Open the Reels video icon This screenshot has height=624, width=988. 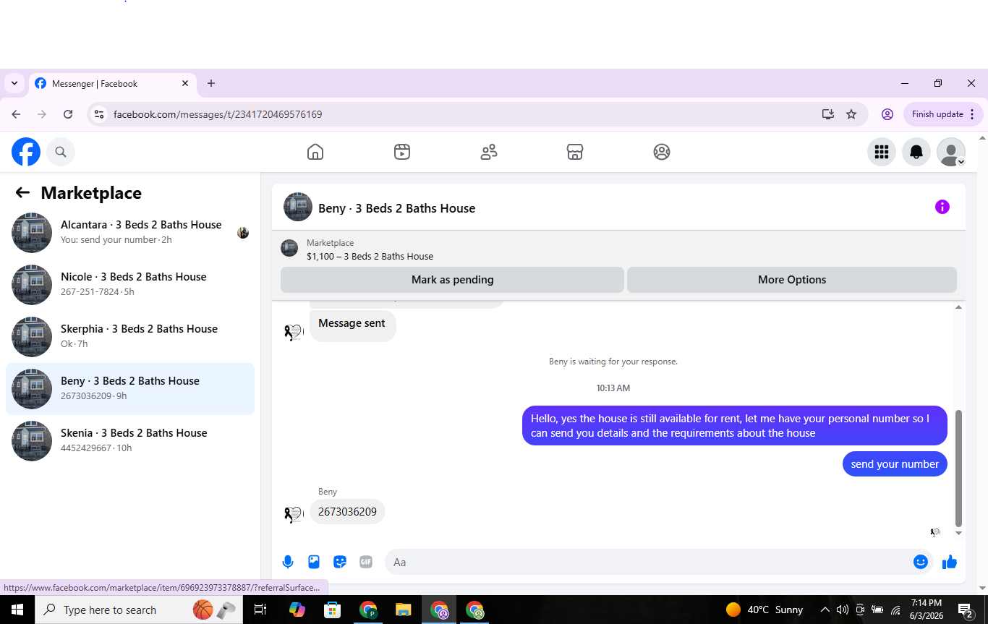[x=402, y=152]
